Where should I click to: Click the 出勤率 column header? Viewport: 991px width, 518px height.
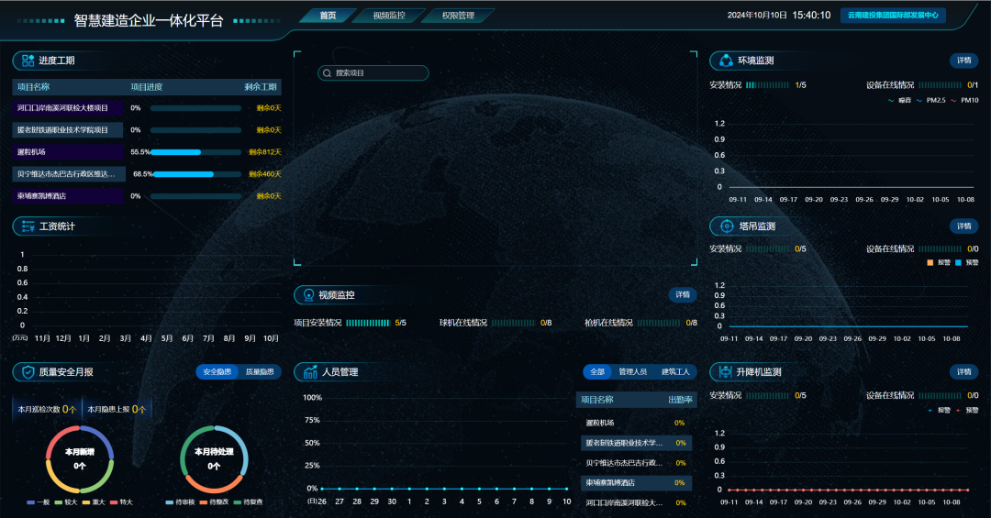point(680,400)
